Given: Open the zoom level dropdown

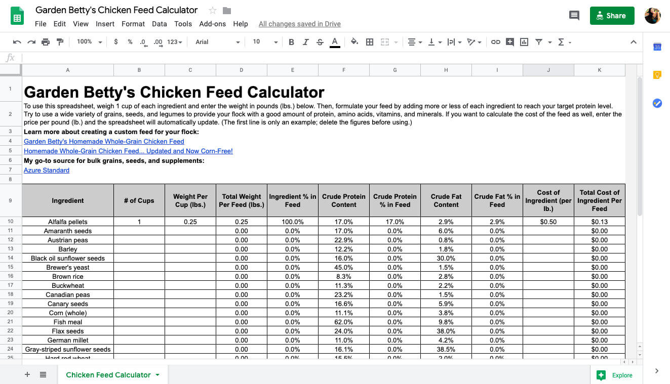Looking at the screenshot, I should tap(89, 42).
